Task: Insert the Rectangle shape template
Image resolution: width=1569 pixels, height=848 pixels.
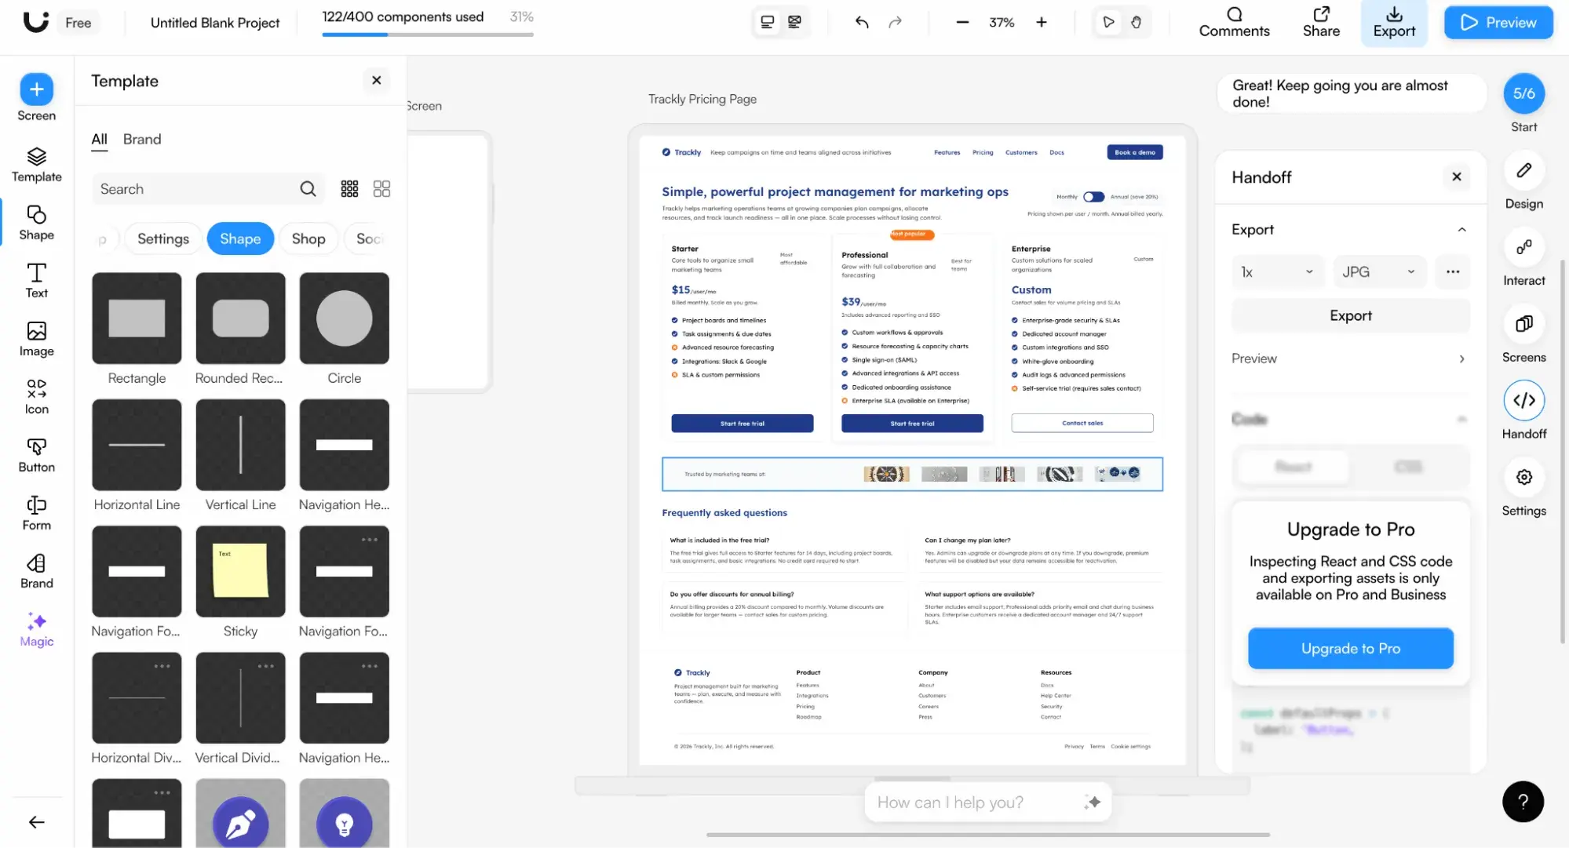Action: pos(137,318)
